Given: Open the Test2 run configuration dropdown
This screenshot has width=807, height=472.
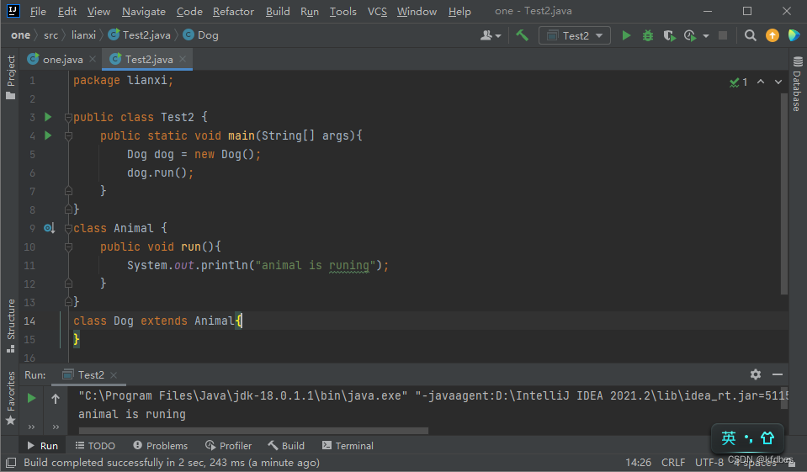Looking at the screenshot, I should 576,35.
